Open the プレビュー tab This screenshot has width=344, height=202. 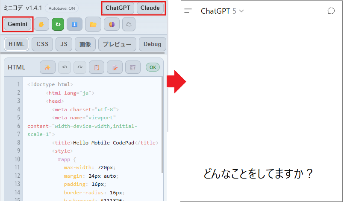(x=117, y=44)
